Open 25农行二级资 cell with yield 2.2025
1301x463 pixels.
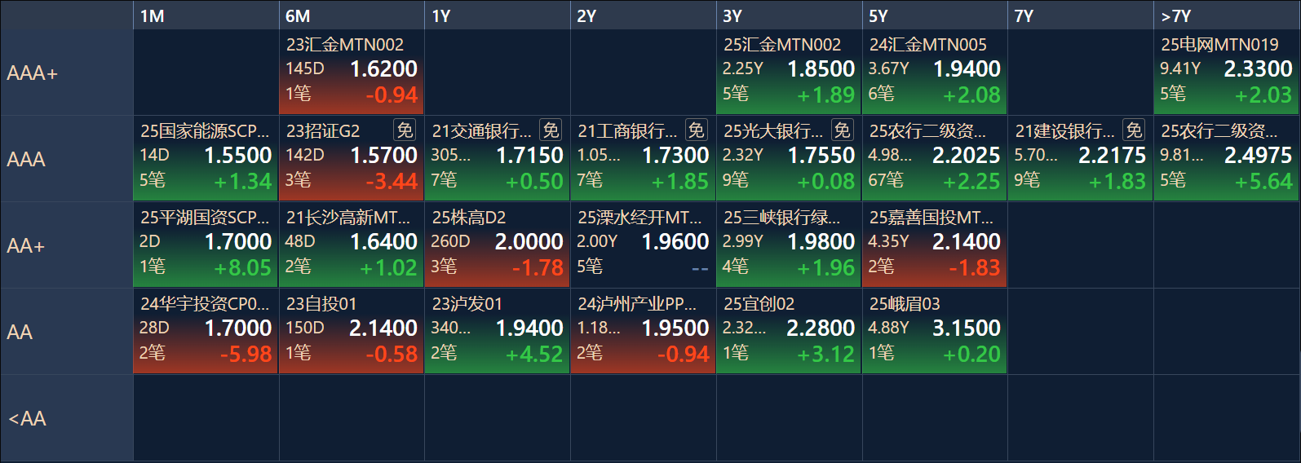pos(935,158)
